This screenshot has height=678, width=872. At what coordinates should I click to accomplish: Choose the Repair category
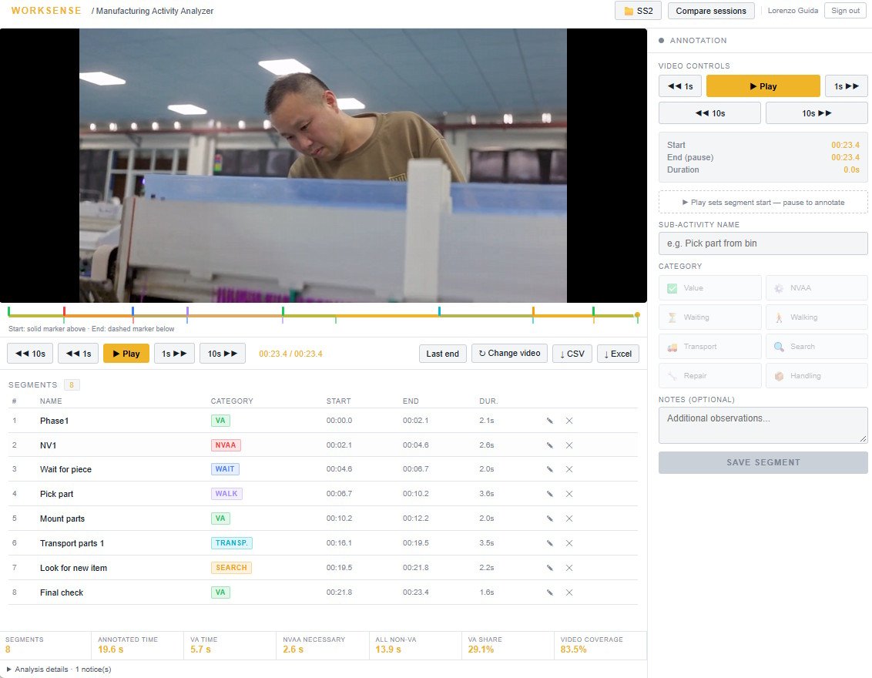point(709,376)
